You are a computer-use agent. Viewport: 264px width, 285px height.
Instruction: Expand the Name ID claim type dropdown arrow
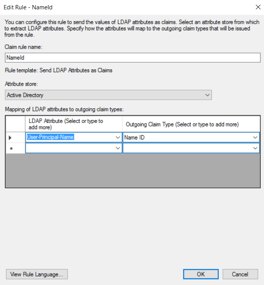tap(255, 137)
